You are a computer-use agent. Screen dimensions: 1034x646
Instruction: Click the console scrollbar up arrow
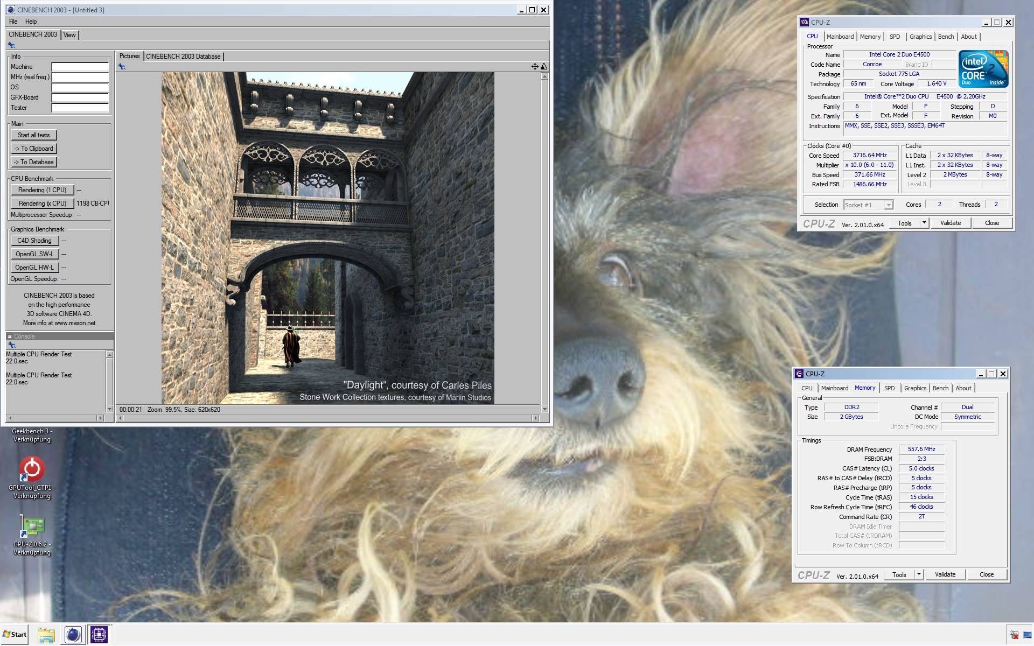coord(110,355)
